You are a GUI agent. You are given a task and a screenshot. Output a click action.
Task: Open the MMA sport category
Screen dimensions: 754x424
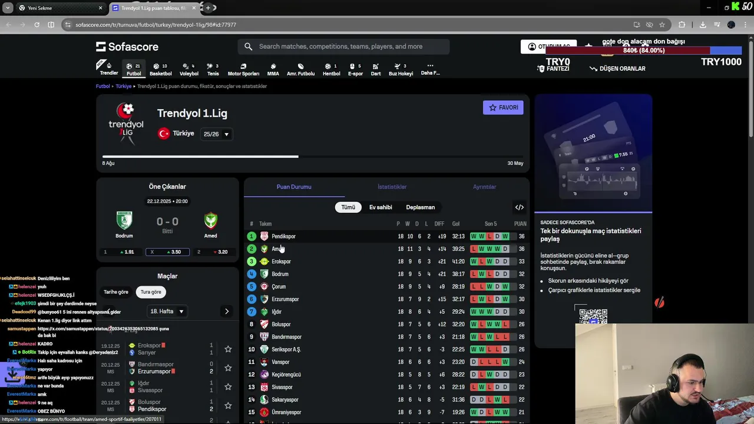(273, 69)
